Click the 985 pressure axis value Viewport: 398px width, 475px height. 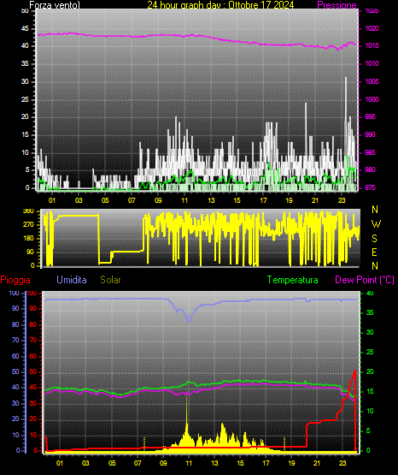[x=370, y=152]
